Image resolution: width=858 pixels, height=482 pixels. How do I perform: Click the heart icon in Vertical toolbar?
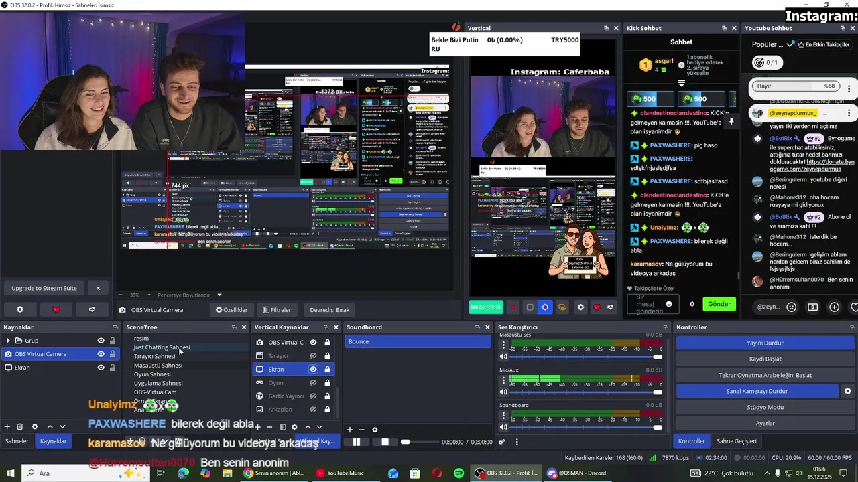pyautogui.click(x=597, y=307)
